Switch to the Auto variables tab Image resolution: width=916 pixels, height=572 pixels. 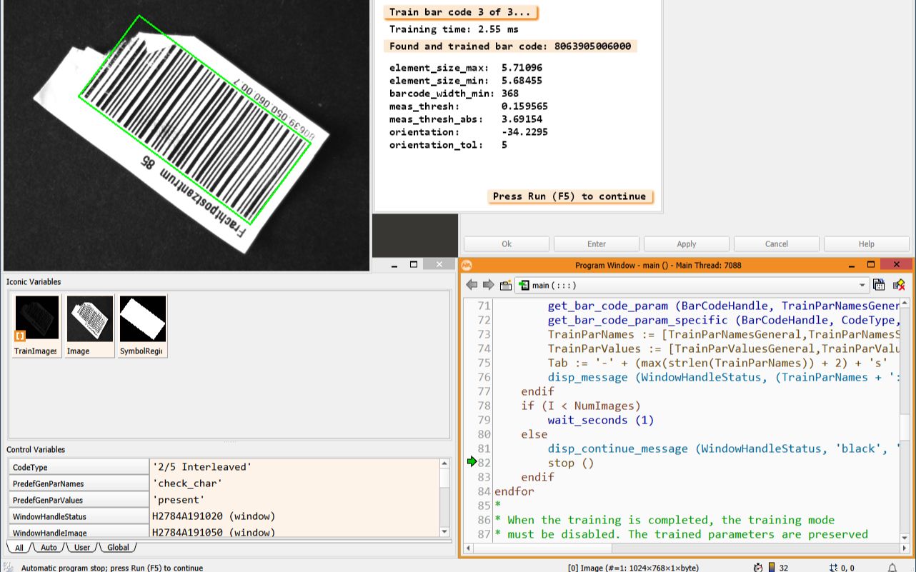[x=49, y=548]
